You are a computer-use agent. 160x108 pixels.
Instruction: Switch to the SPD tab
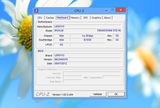click(86, 18)
